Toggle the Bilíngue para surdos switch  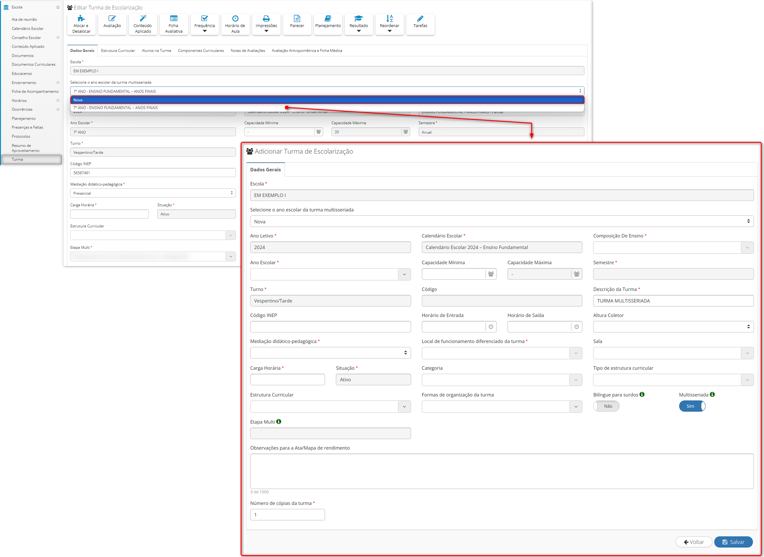tap(606, 406)
